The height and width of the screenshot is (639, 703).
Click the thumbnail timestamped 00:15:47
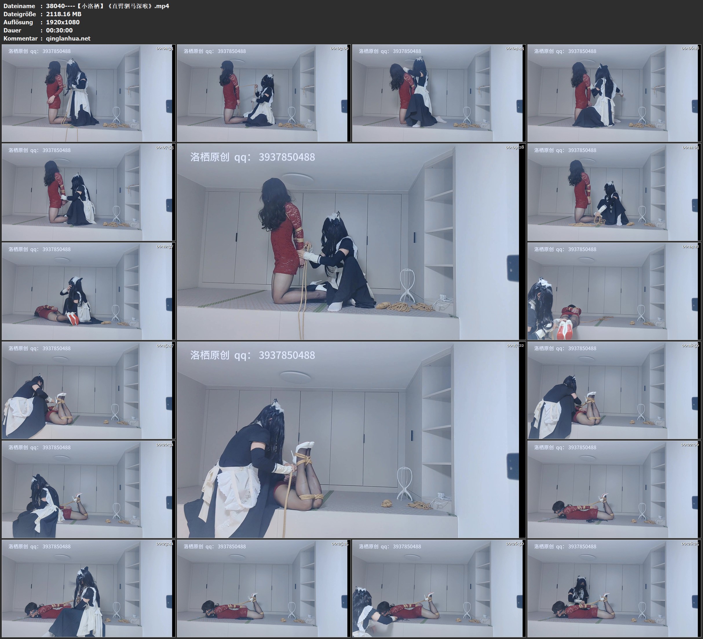coord(88,390)
